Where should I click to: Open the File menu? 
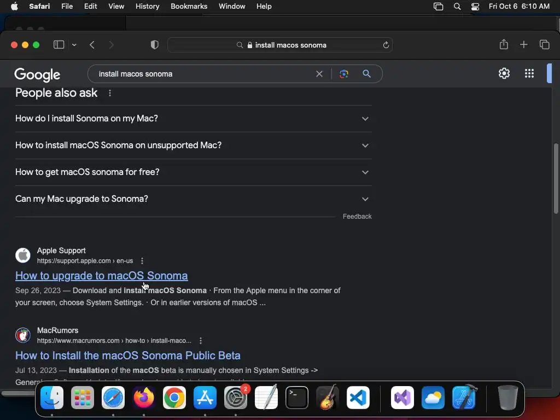point(67,7)
